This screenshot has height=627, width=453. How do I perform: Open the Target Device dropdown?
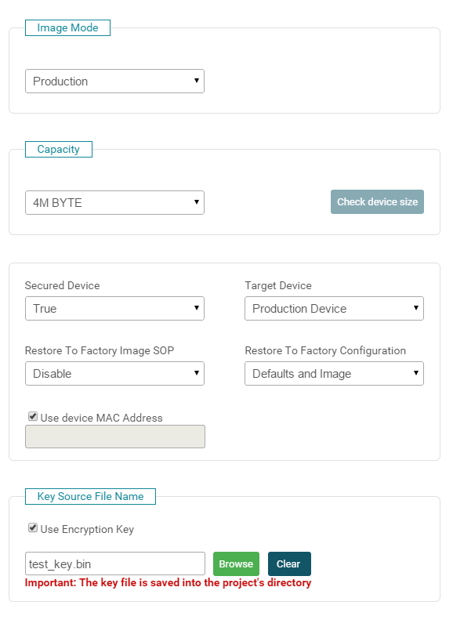[x=334, y=308]
